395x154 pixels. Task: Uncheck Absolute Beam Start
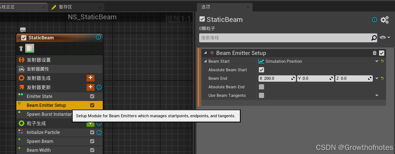pyautogui.click(x=261, y=70)
